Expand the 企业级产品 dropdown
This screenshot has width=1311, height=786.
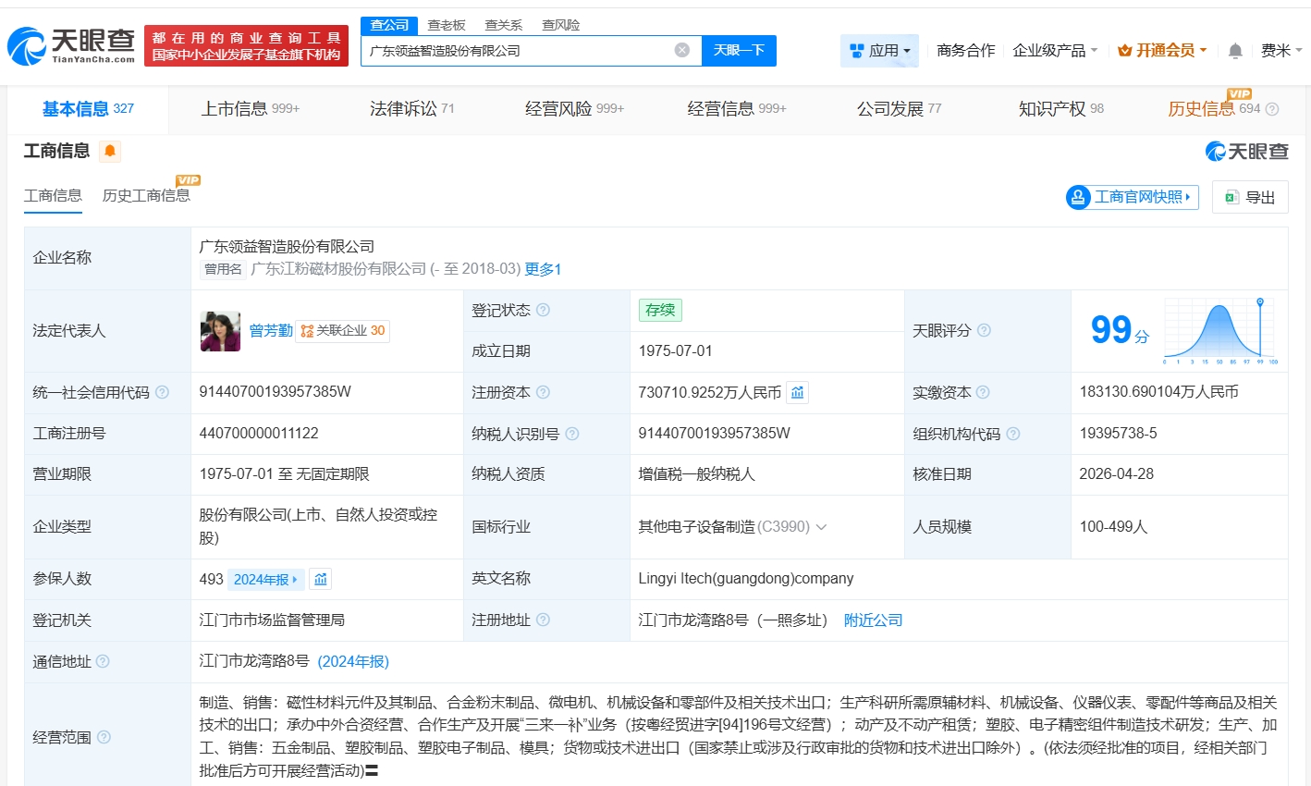[1055, 51]
